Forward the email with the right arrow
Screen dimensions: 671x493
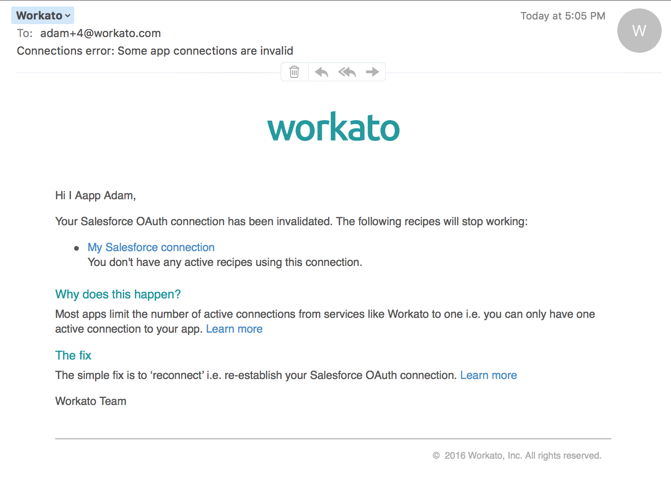[372, 72]
